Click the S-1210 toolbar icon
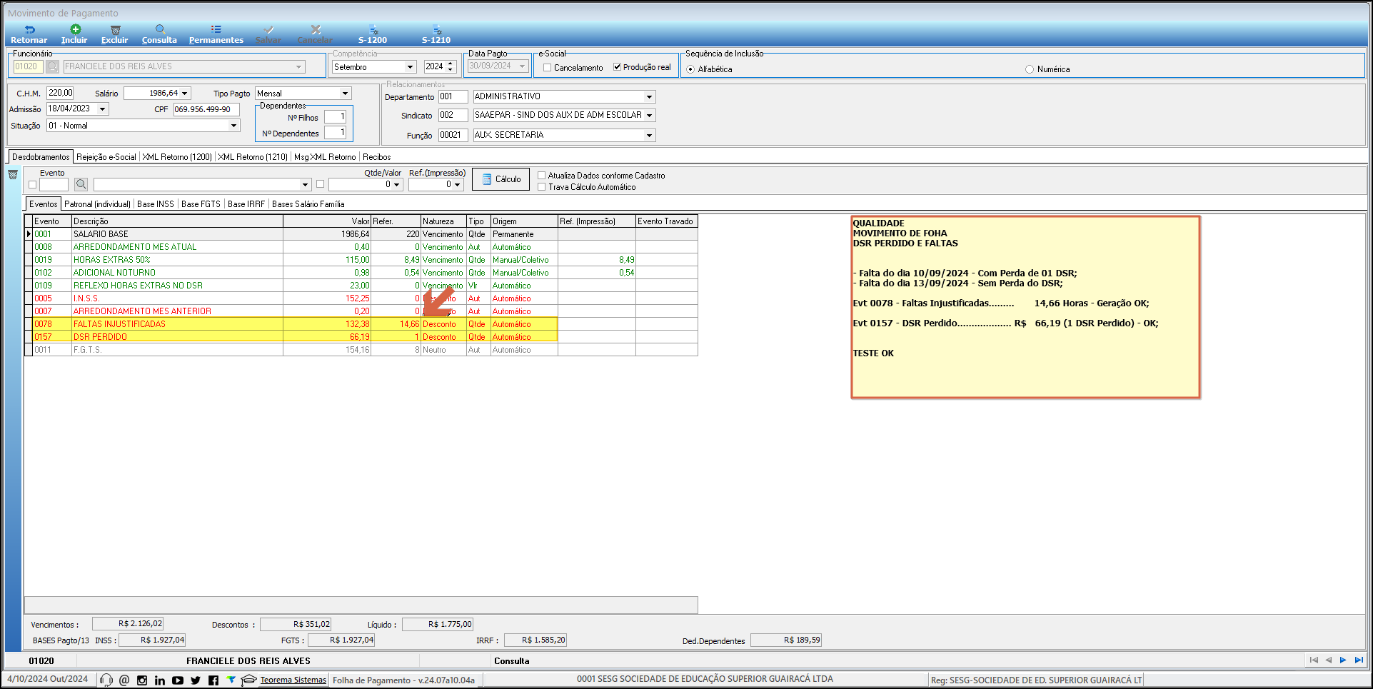Screen dimensions: 1373x689 coord(436,30)
